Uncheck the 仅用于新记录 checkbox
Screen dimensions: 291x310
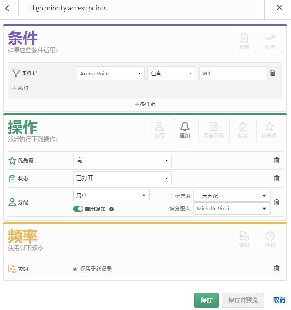(x=75, y=269)
